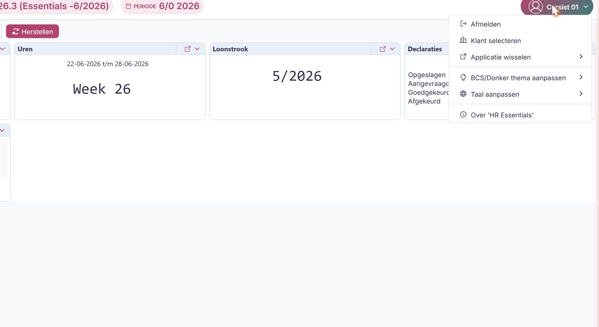Expand arrow next to BCS/Donker thema
This screenshot has height=327, width=599.
pyautogui.click(x=581, y=77)
